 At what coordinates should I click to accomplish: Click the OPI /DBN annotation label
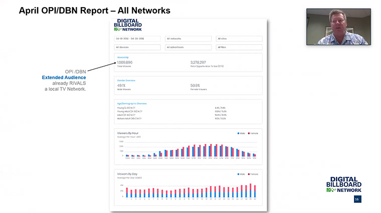point(75,72)
